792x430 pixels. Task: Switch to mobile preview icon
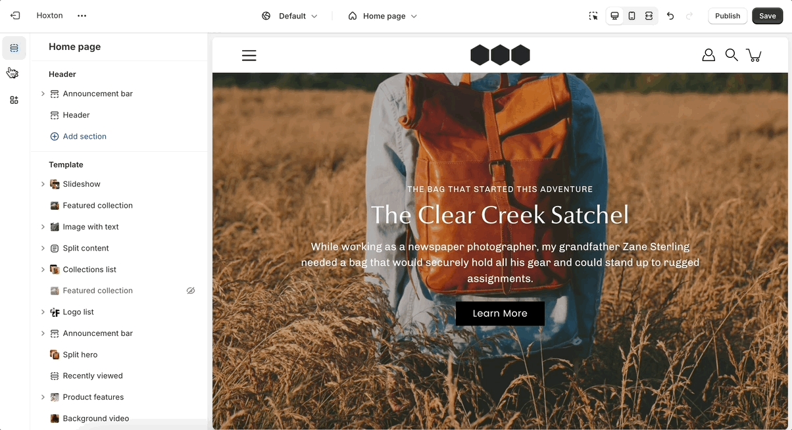click(x=631, y=16)
